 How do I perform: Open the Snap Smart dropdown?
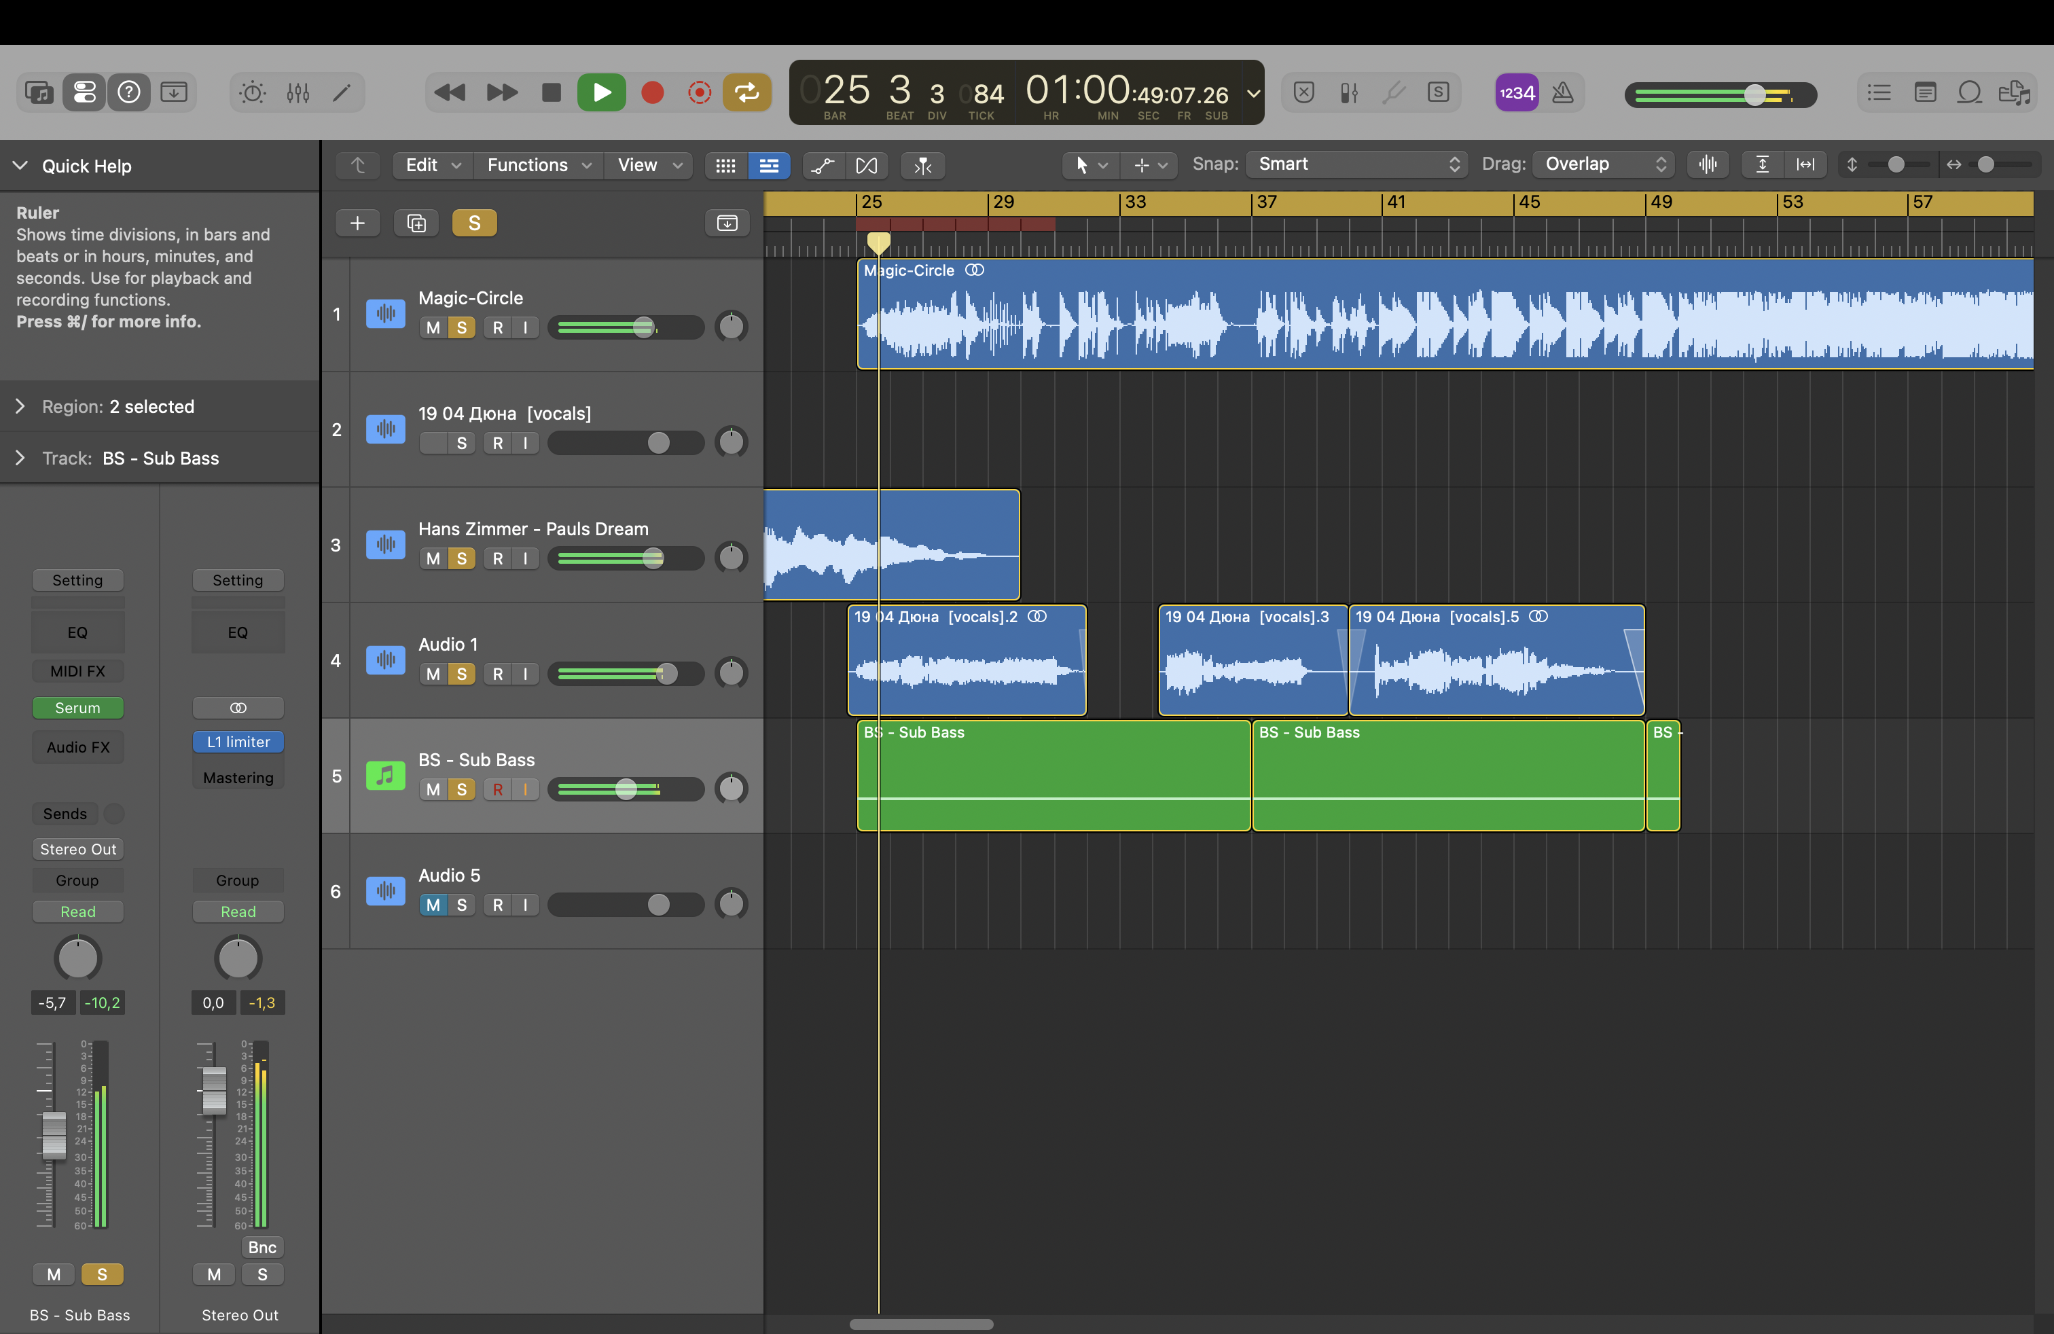pos(1356,164)
